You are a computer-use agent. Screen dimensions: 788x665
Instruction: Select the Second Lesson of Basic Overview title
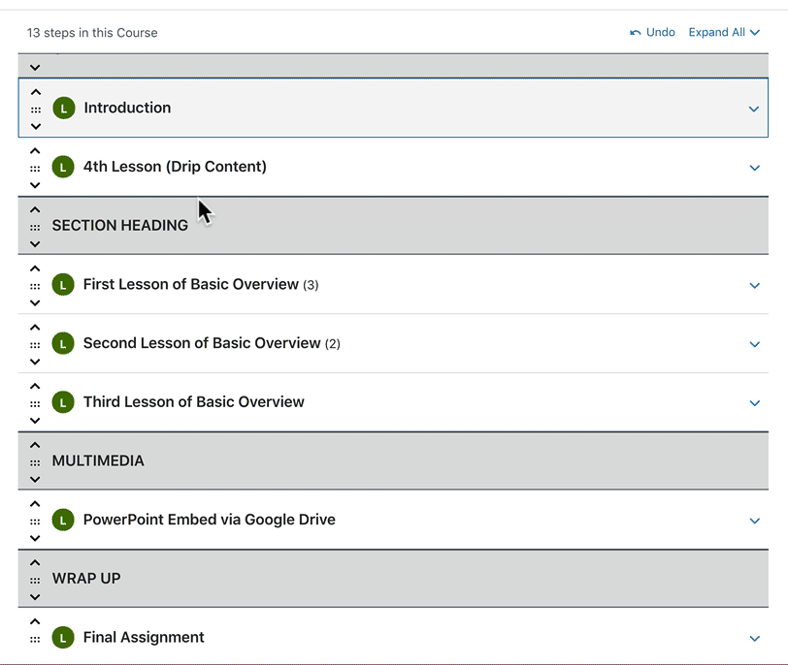202,343
